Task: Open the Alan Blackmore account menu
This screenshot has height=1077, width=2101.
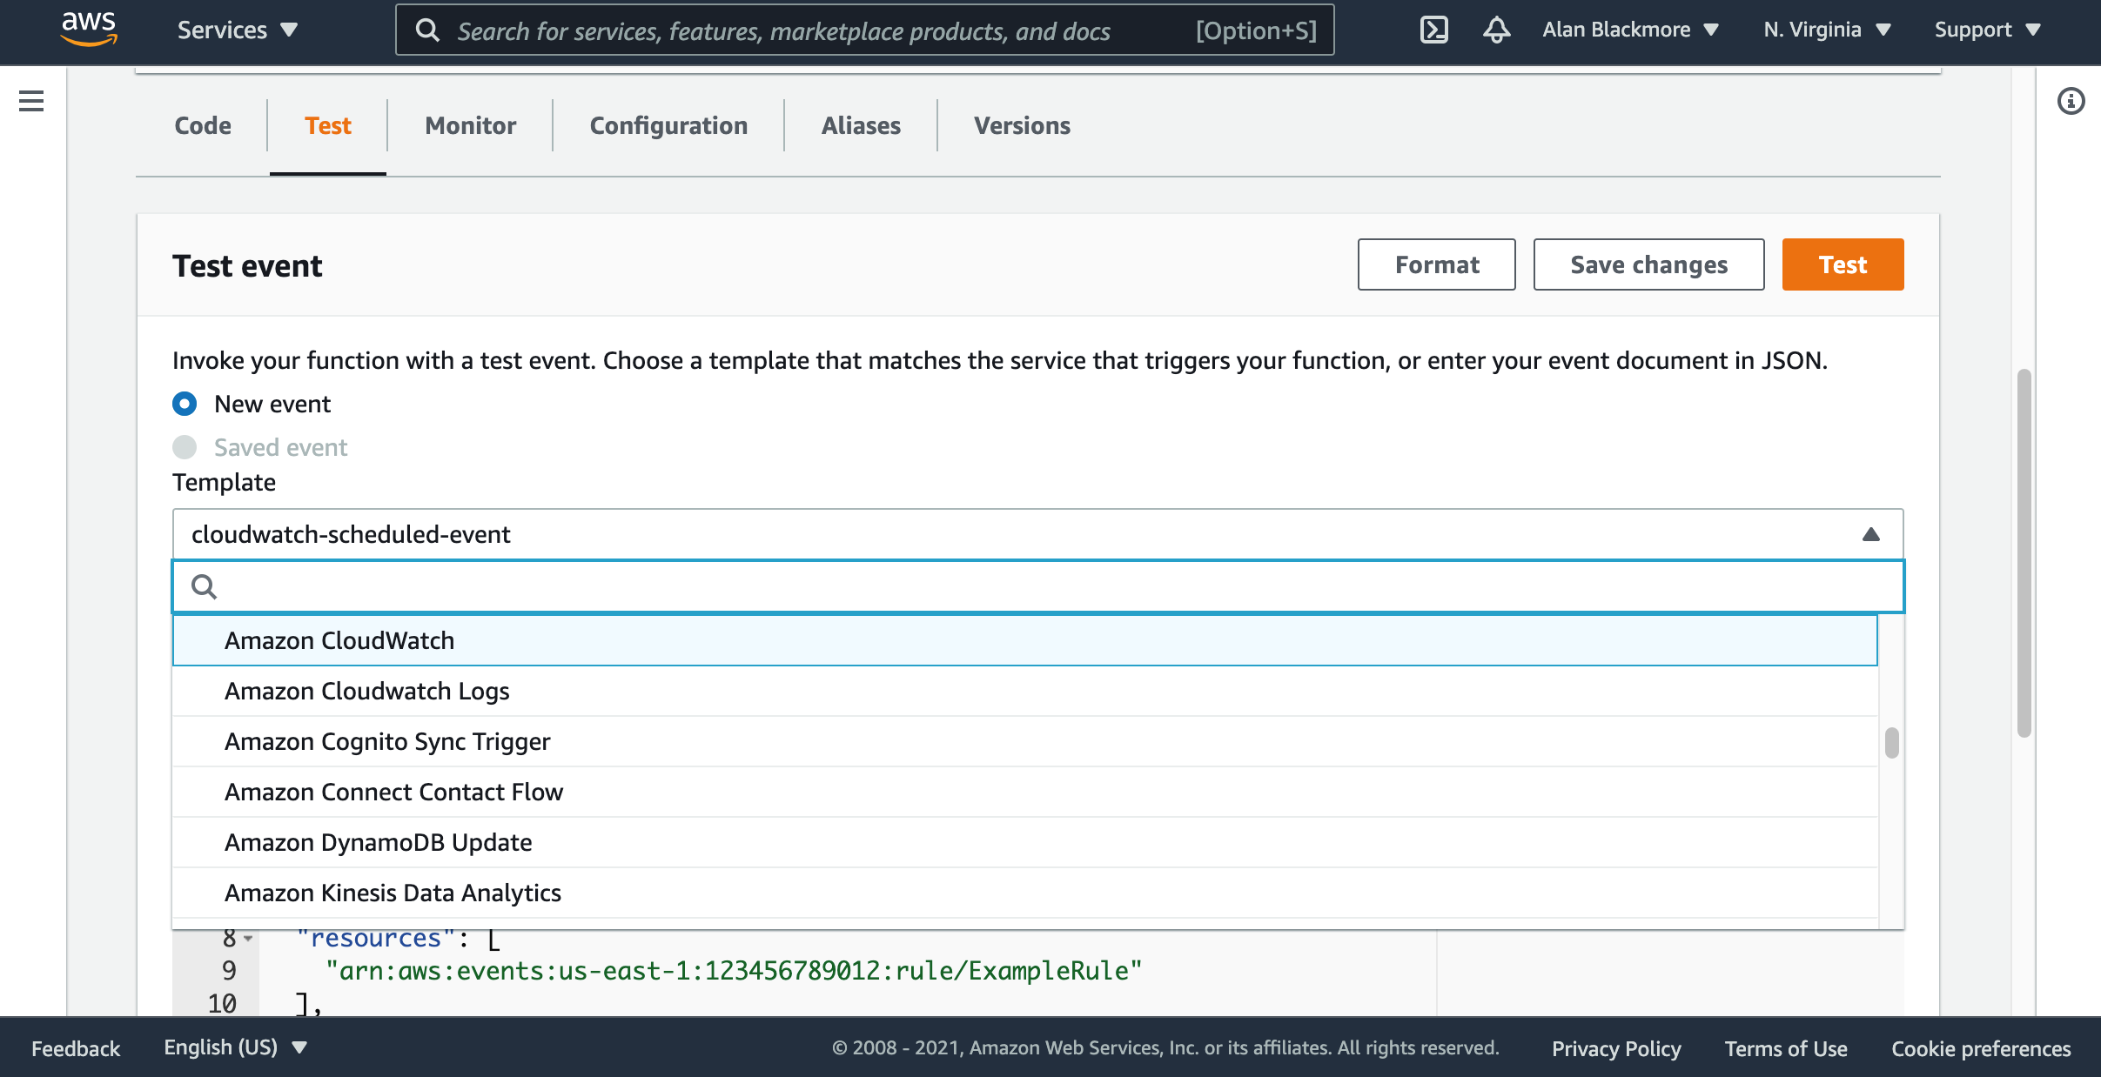Action: click(x=1630, y=30)
